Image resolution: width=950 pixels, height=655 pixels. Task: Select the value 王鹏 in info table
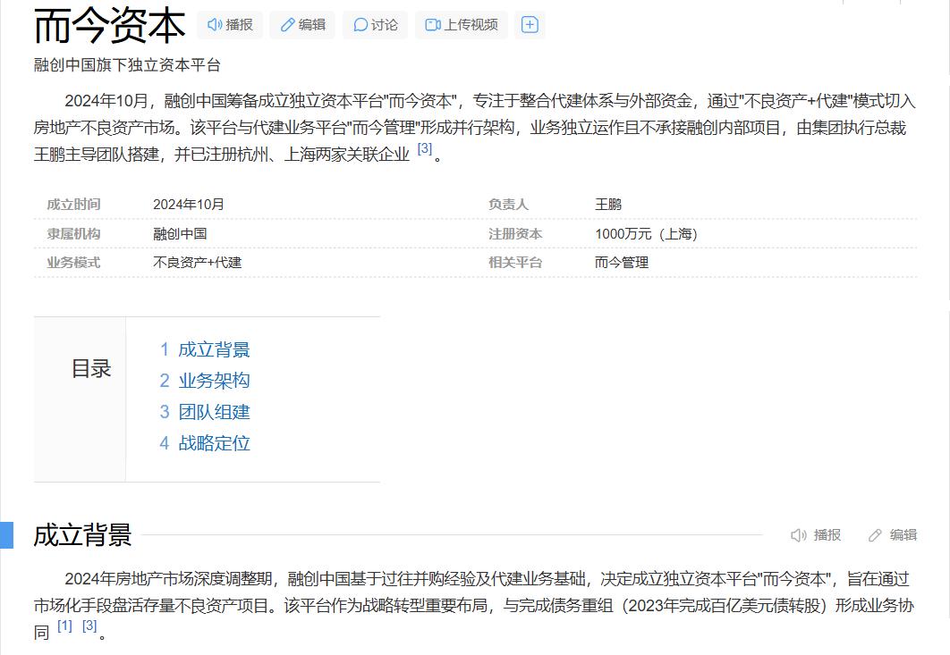click(x=608, y=205)
